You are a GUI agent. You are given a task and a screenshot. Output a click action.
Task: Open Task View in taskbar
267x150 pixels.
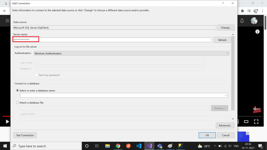[x=97, y=146]
